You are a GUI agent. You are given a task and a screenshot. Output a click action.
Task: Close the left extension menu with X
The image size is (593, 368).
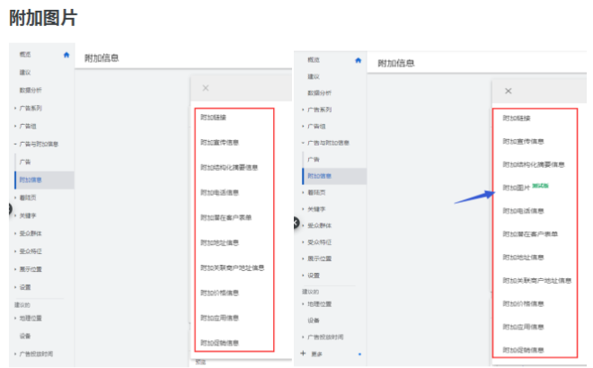206,88
